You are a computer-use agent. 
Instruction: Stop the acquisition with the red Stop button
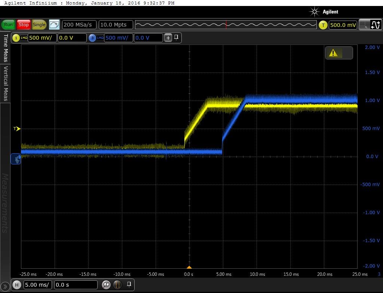coord(24,25)
